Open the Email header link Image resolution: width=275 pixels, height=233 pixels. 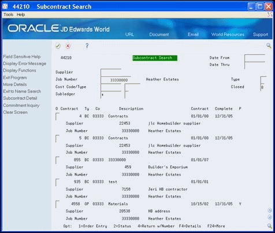[x=193, y=35]
